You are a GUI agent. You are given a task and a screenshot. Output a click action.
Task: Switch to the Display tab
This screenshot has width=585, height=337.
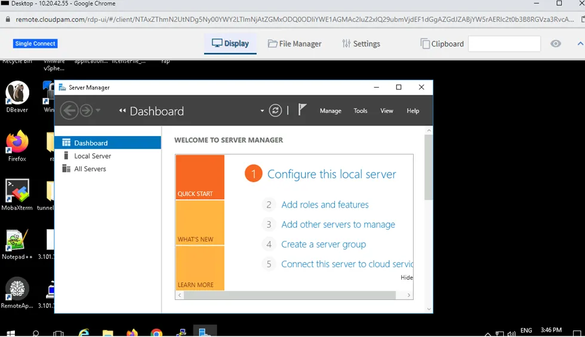click(230, 44)
